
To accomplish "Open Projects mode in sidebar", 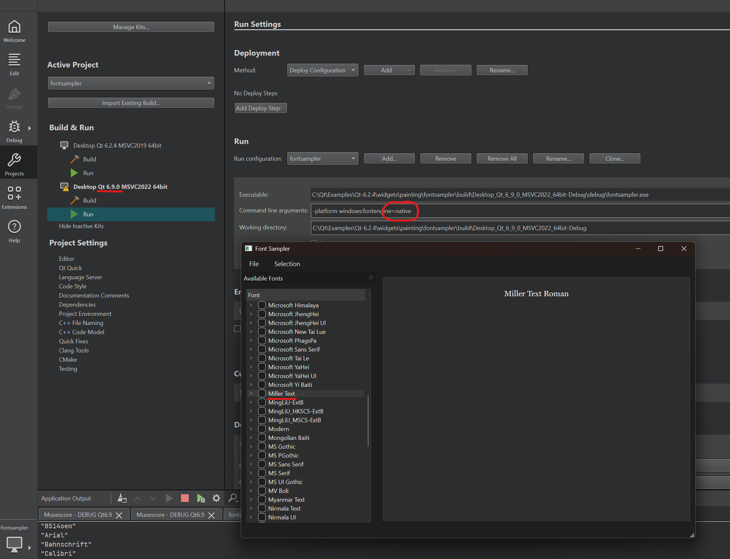I will pyautogui.click(x=14, y=165).
